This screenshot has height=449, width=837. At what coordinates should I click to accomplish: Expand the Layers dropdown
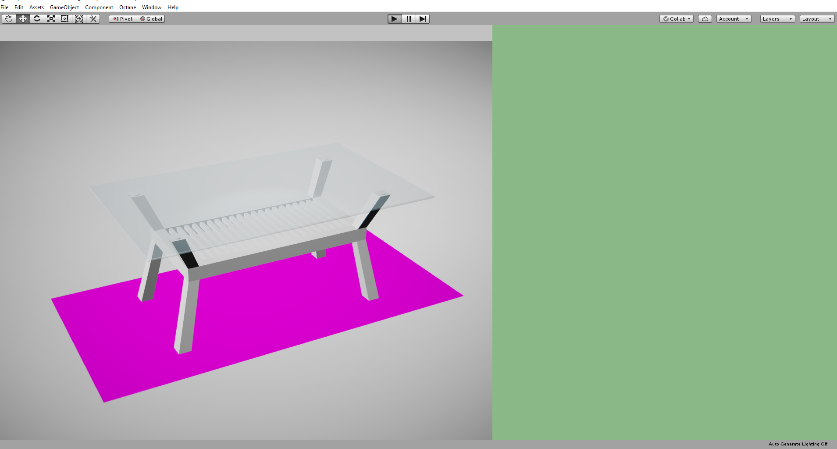pos(778,19)
